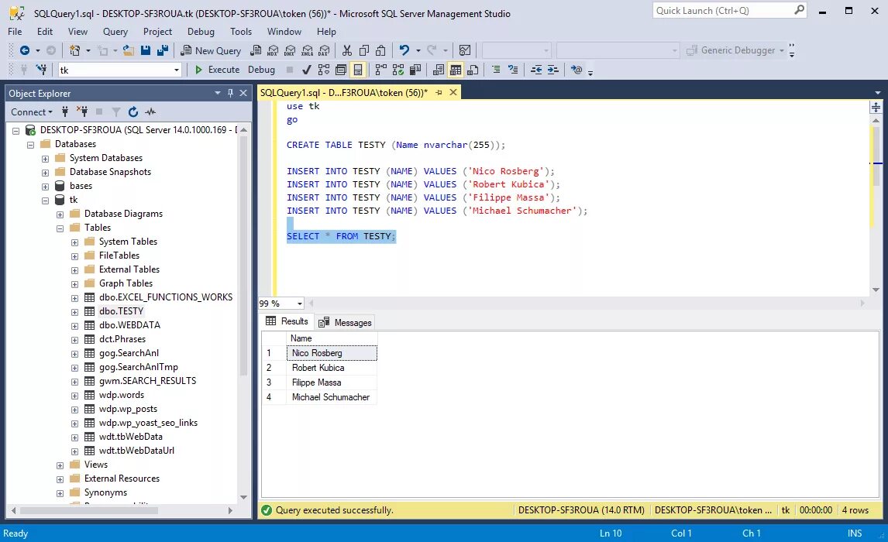Toggle pin on Object Explorer panel

[x=230, y=93]
